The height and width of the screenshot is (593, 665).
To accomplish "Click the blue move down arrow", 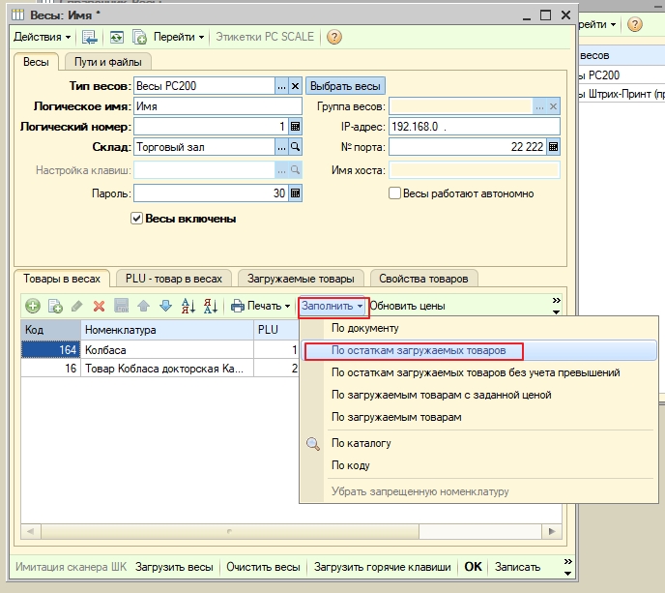I will pyautogui.click(x=164, y=306).
